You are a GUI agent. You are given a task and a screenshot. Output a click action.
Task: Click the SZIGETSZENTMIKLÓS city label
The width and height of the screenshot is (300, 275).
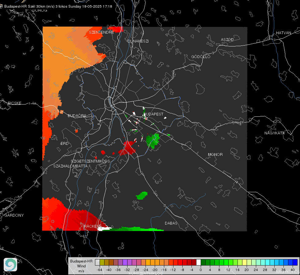[90, 161]
